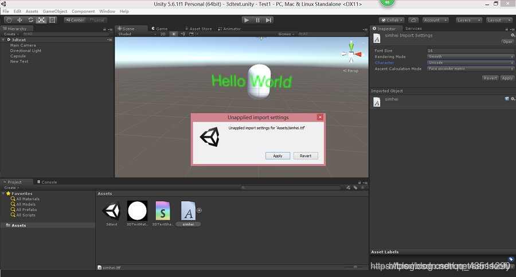Toggle Local/Global handle rotation button
516x277 pixels.
click(97, 20)
